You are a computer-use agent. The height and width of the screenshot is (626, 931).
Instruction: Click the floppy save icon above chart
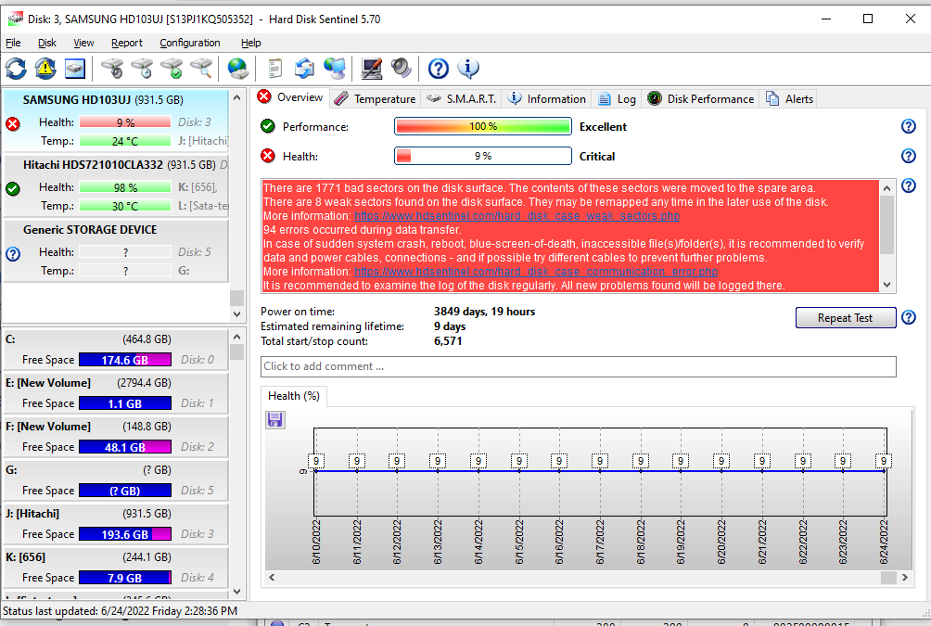[274, 420]
